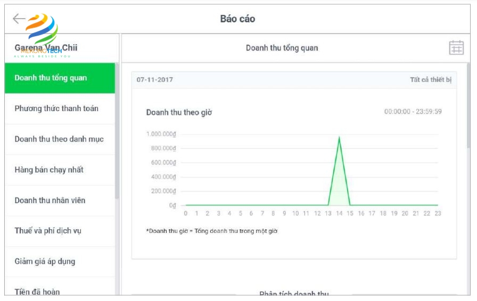This screenshot has height=301, width=477.
Task: Select Thuế và phí dịch vụ report
Action: click(48, 231)
